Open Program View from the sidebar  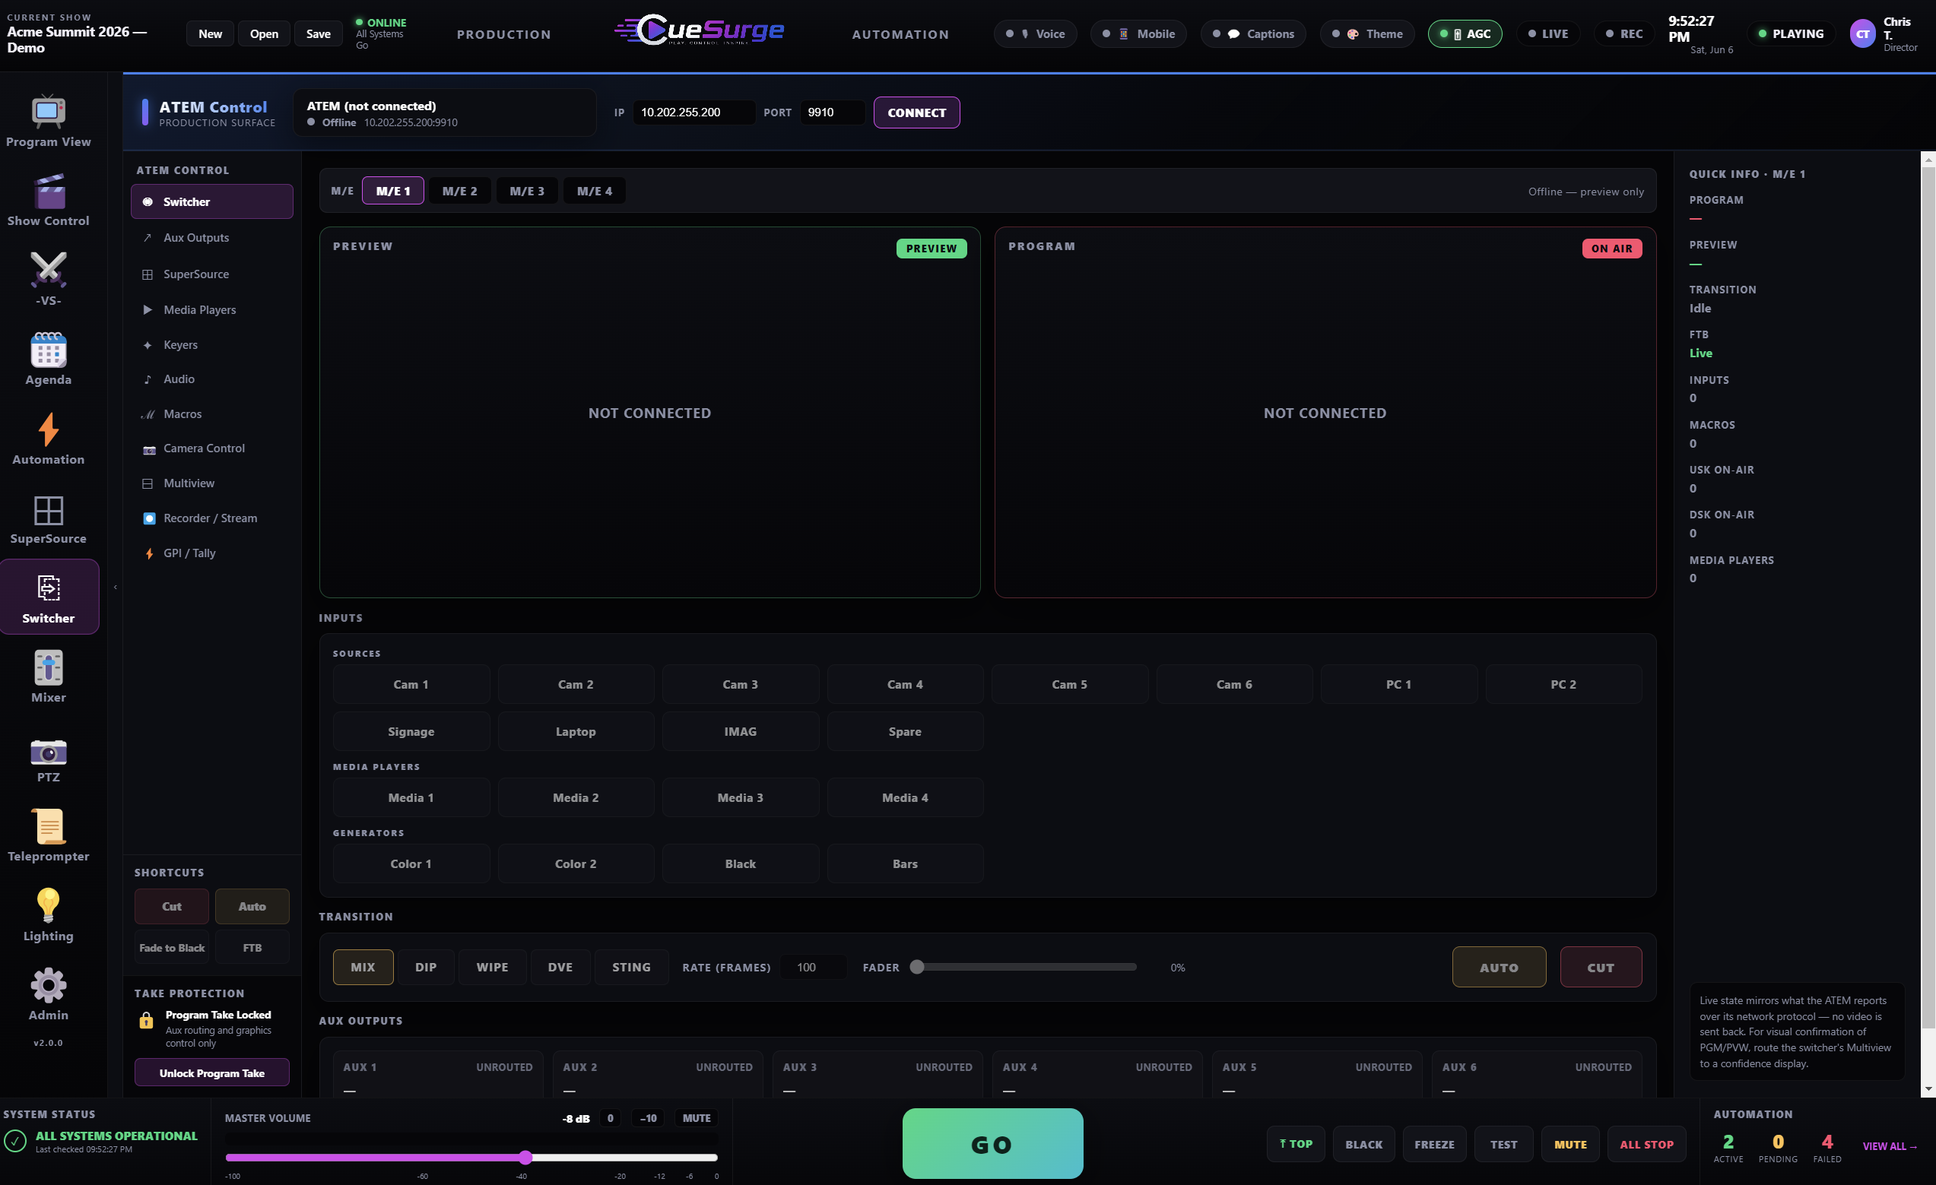(48, 121)
